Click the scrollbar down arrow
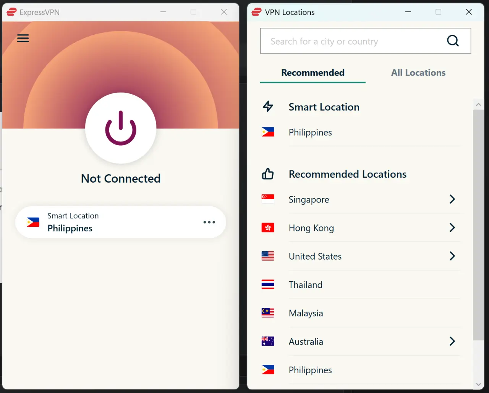 (478, 384)
